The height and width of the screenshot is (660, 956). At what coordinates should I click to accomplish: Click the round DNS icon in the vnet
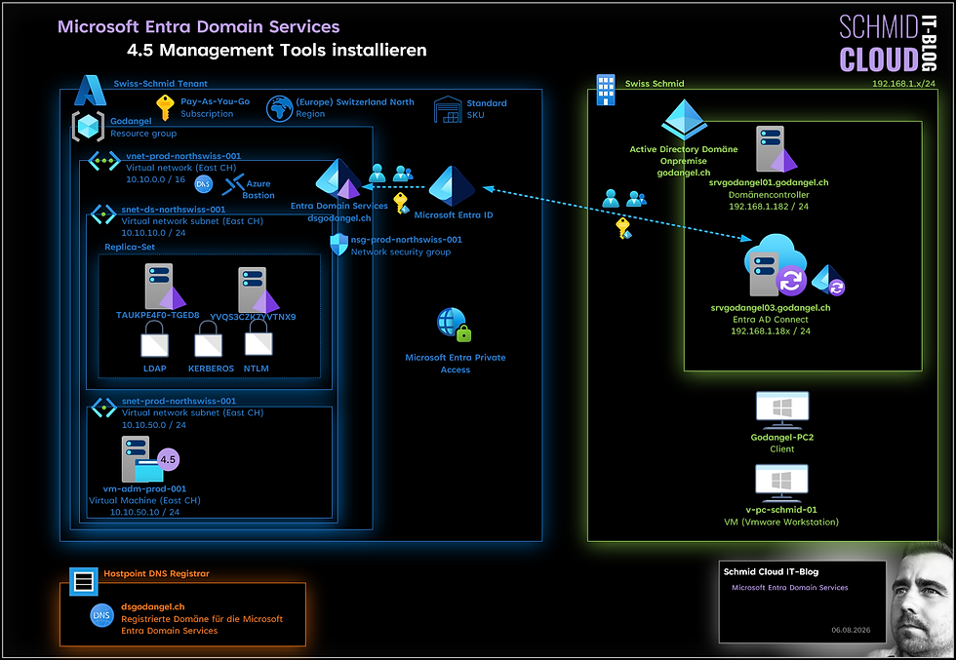[x=203, y=184]
